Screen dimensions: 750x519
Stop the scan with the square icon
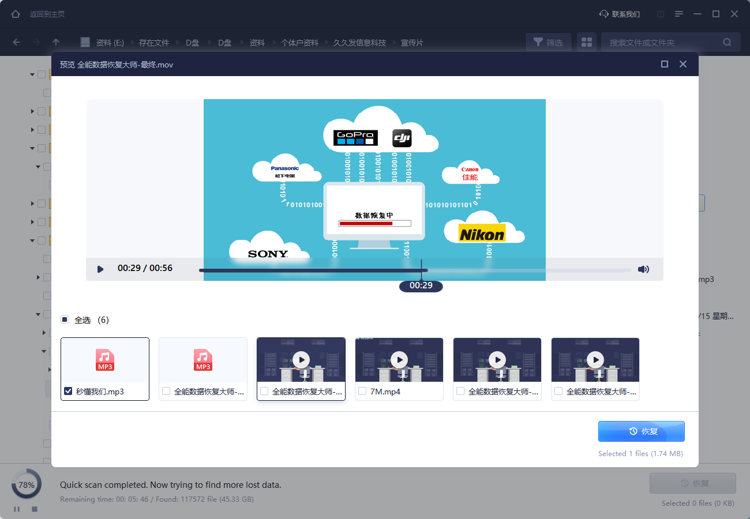pos(35,509)
